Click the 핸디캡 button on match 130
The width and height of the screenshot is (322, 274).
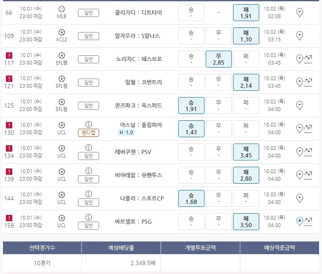(x=89, y=133)
